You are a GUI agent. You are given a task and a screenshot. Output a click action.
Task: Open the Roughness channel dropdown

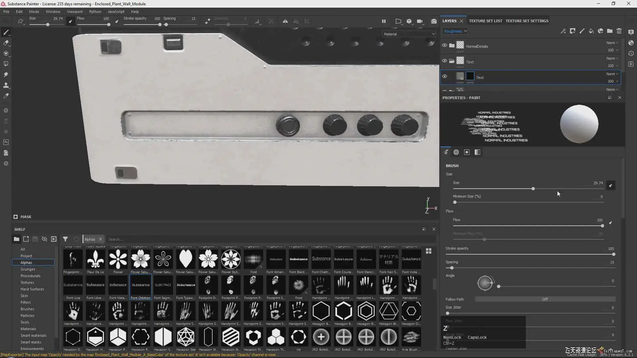coord(455,31)
